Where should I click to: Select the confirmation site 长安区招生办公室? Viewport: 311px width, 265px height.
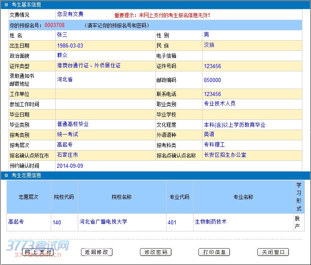(x=225, y=155)
